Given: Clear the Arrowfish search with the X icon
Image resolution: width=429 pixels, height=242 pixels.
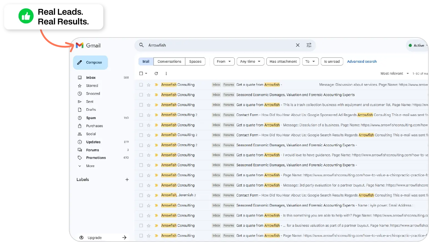Looking at the screenshot, I should (x=297, y=45).
